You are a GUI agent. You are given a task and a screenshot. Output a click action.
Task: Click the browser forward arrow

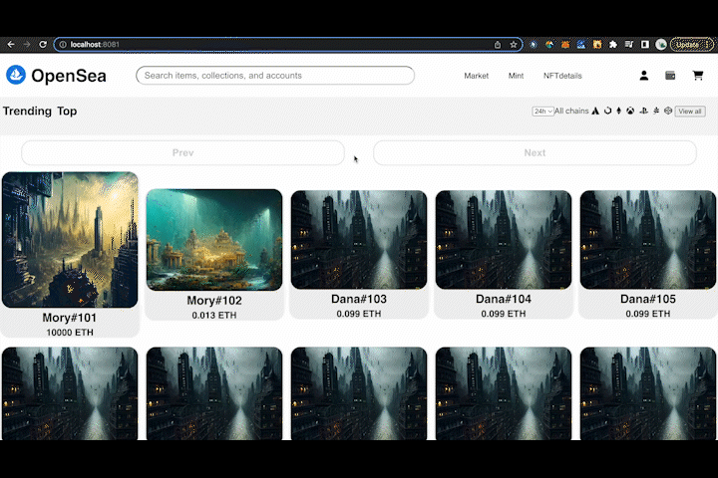pyautogui.click(x=27, y=45)
